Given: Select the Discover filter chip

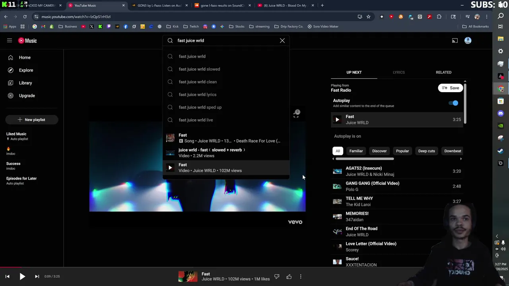Looking at the screenshot, I should (x=379, y=151).
